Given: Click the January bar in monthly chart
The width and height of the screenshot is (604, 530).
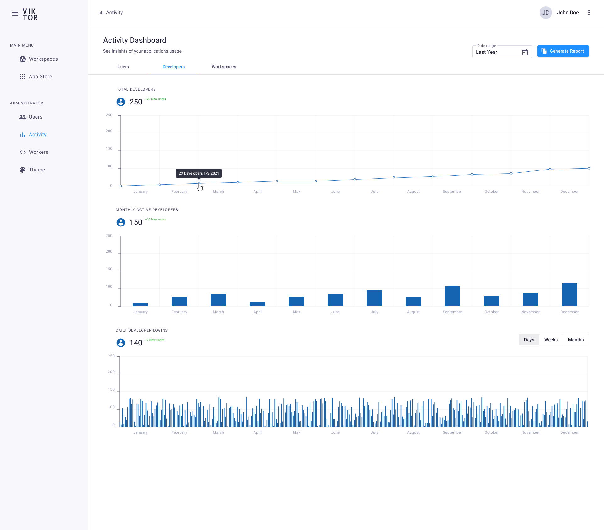Looking at the screenshot, I should pyautogui.click(x=140, y=305).
